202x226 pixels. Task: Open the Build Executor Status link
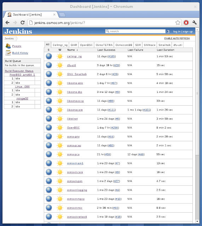point(19,71)
